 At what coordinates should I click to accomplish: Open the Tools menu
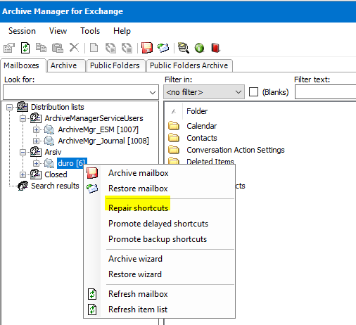pos(90,31)
